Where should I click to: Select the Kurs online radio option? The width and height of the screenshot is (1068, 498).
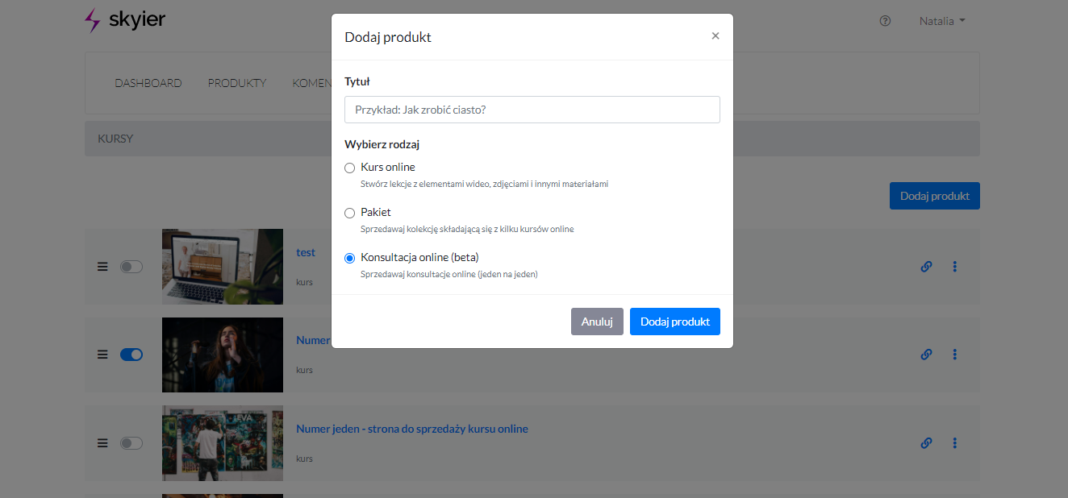[349, 168]
